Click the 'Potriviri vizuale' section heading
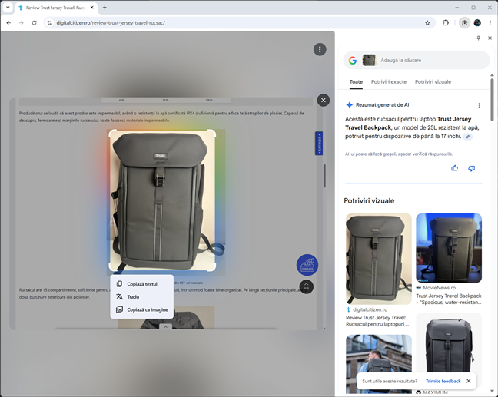Image resolution: width=498 pixels, height=397 pixels. [369, 201]
